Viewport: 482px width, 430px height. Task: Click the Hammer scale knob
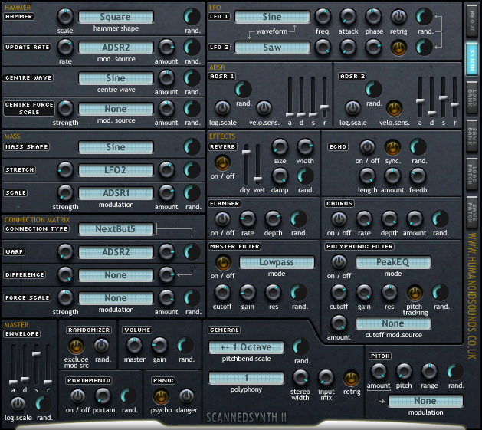(65, 17)
